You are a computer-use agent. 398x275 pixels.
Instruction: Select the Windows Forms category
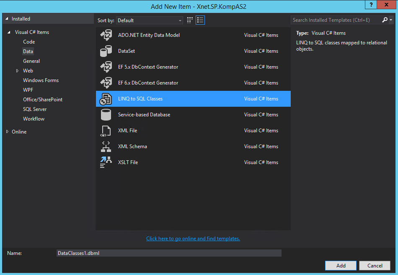41,80
